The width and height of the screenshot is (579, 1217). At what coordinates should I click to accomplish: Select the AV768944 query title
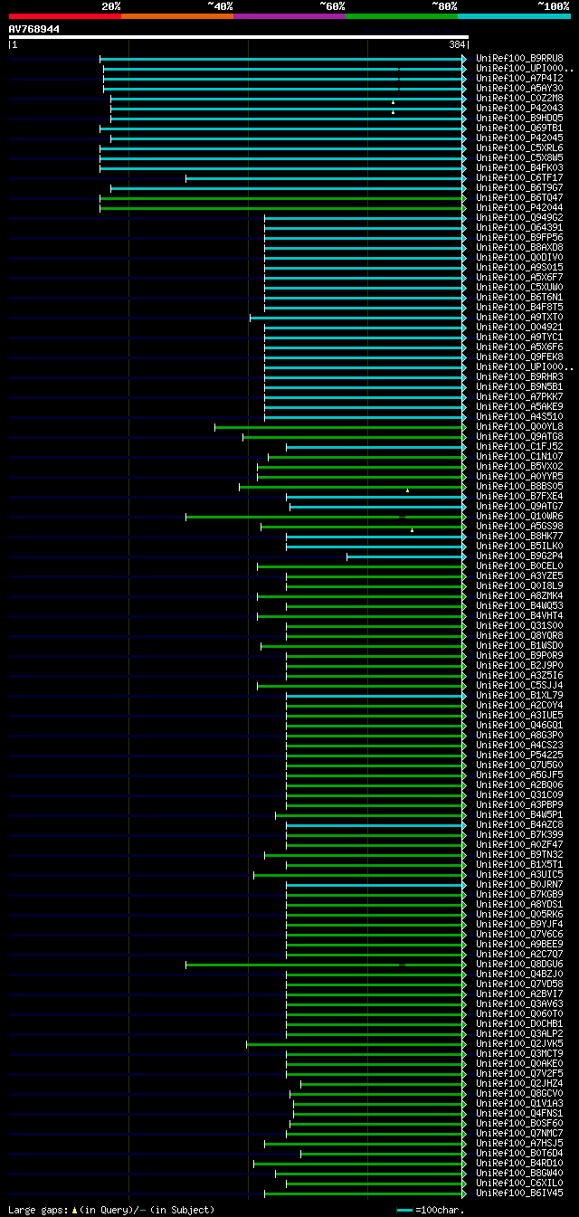coord(34,29)
